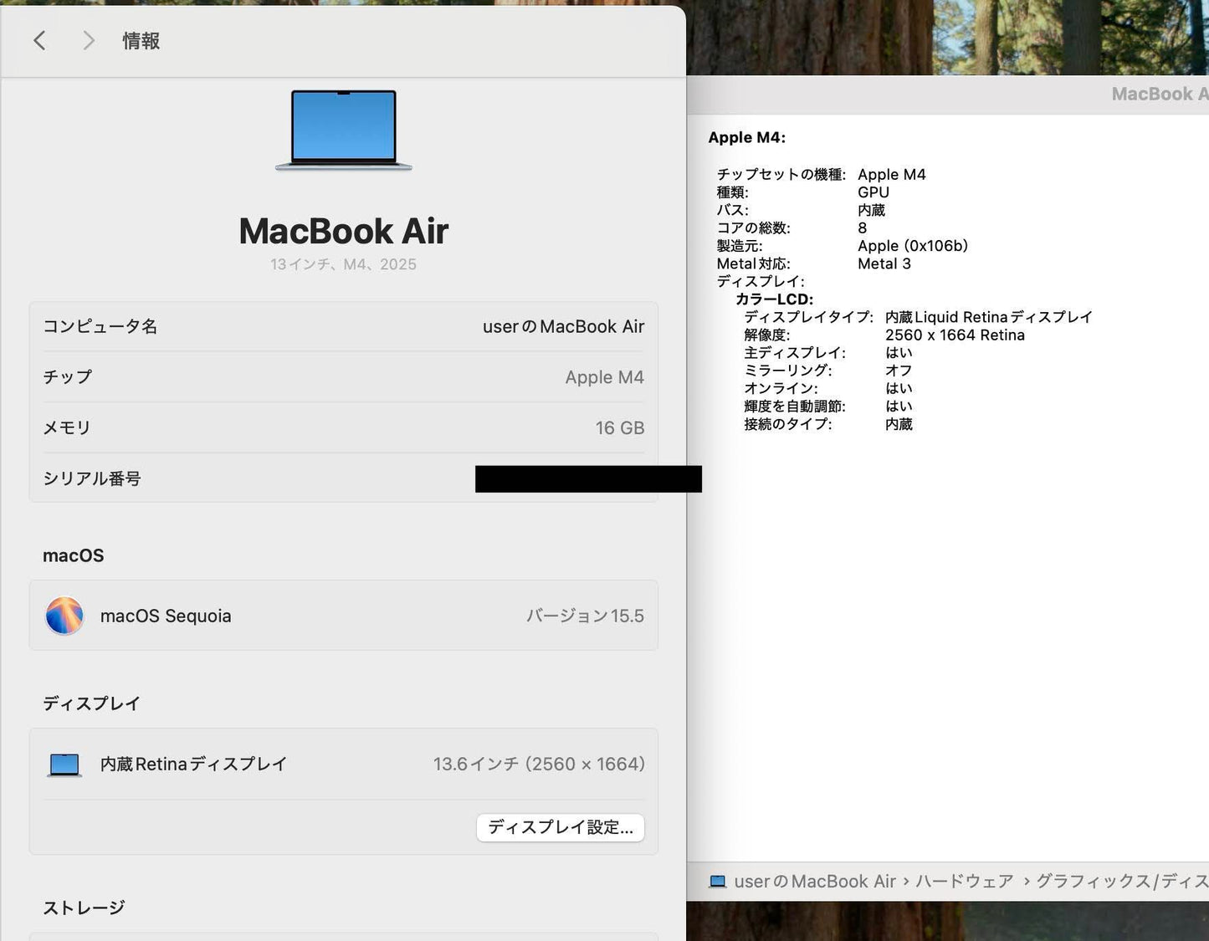This screenshot has height=941, width=1209.
Task: Click the redacted serial number value
Action: [x=588, y=478]
